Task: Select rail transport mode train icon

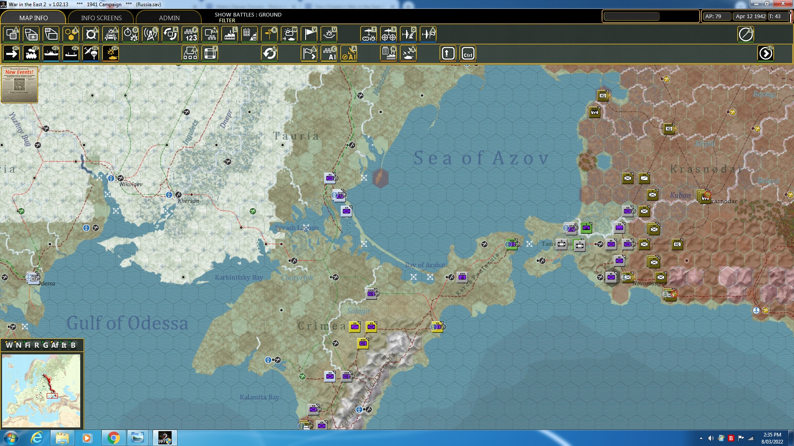Action: [x=31, y=54]
